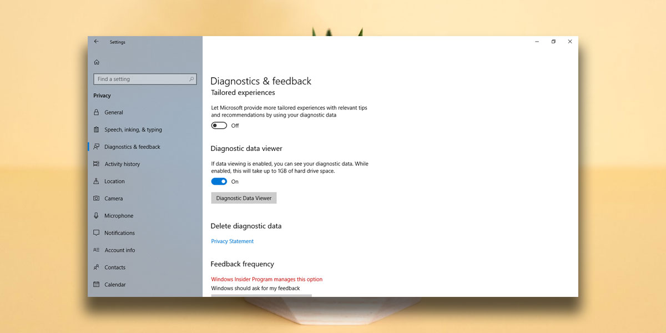The image size is (666, 333).
Task: Click the Find a setting search box
Action: [145, 79]
